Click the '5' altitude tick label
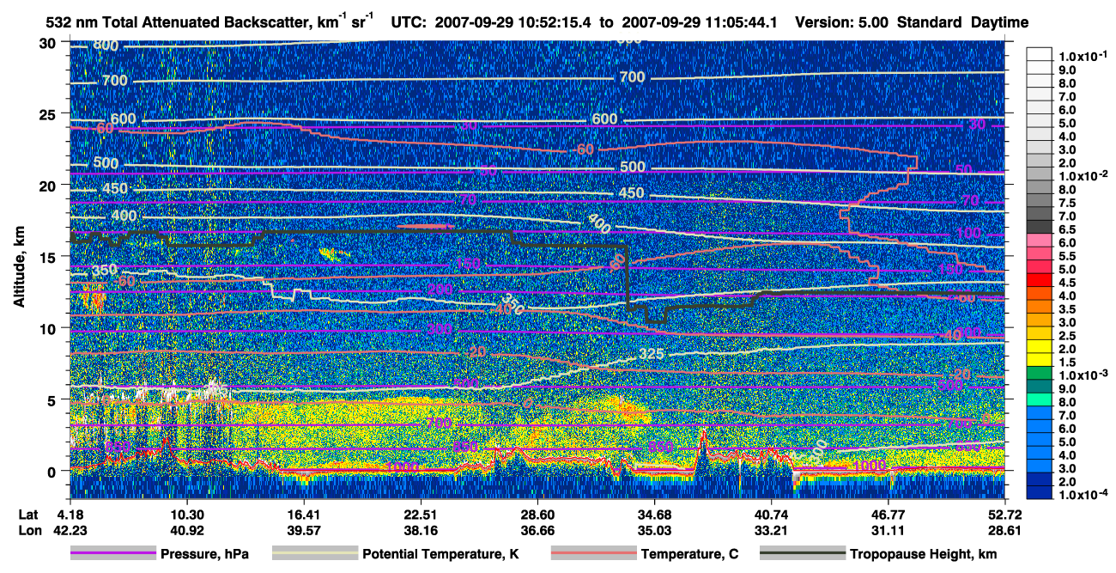The height and width of the screenshot is (573, 1116). tap(52, 399)
